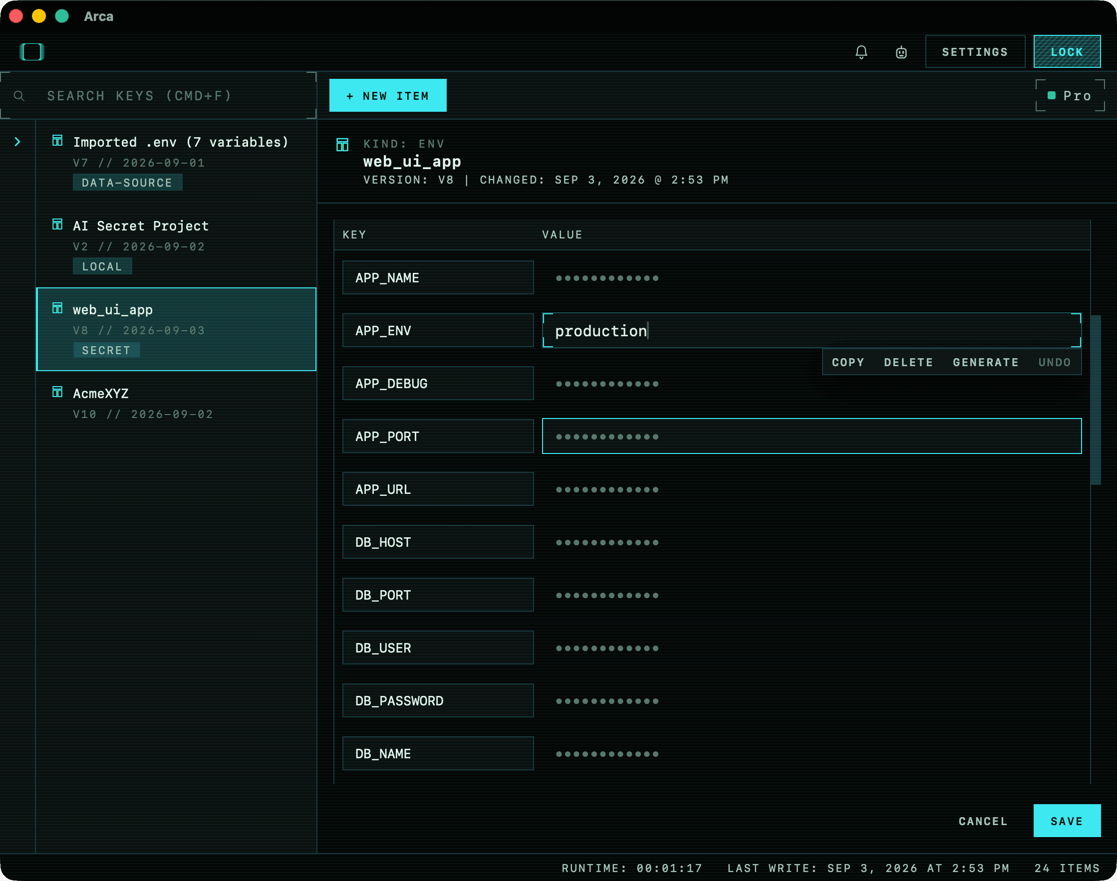The width and height of the screenshot is (1117, 881).
Task: Toggle the sidebar panel icon
Action: pyautogui.click(x=32, y=51)
